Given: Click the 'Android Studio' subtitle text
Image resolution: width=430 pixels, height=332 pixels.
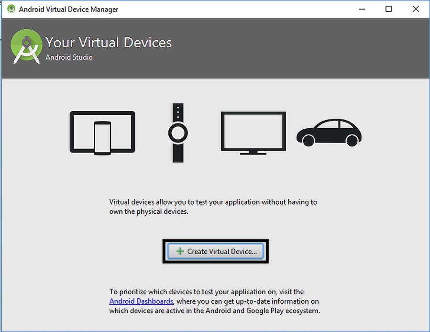Looking at the screenshot, I should [x=69, y=57].
